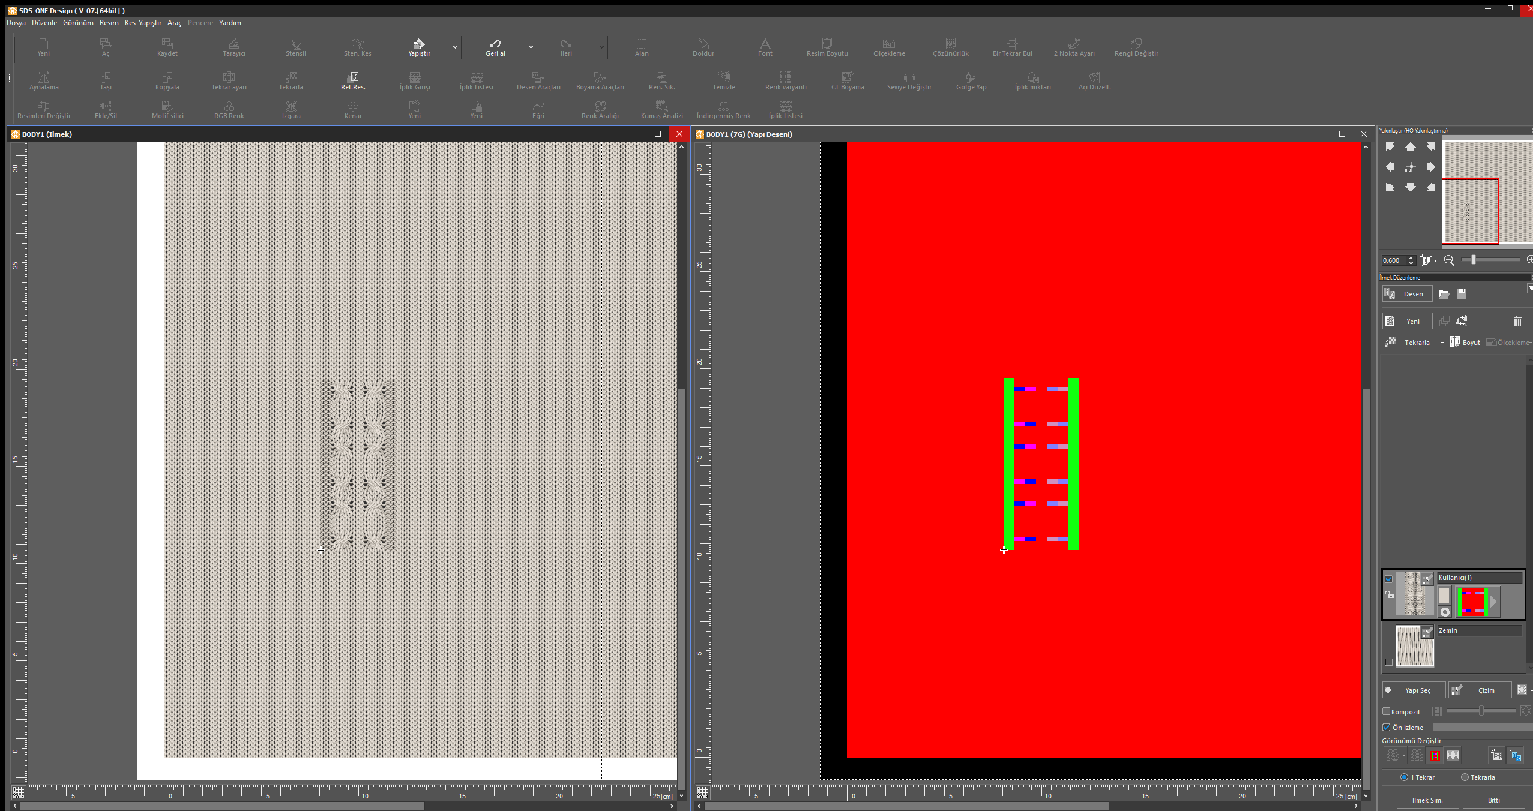Click the open folder icon beside Desen

coord(1444,294)
